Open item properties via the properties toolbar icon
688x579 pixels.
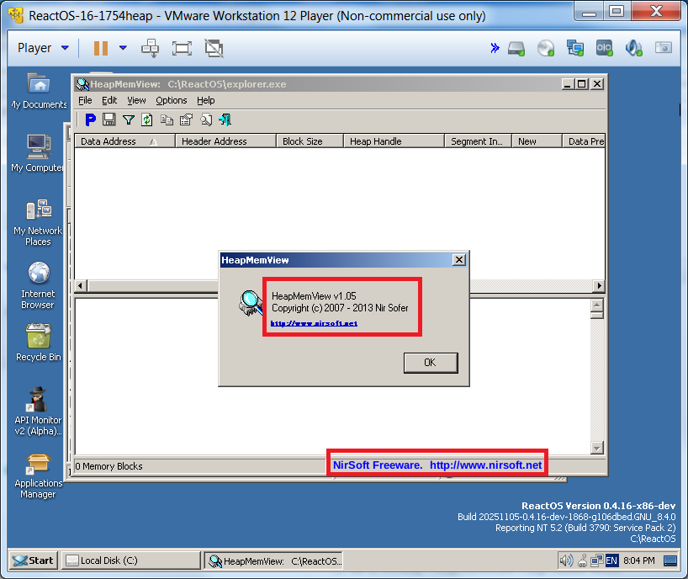186,120
